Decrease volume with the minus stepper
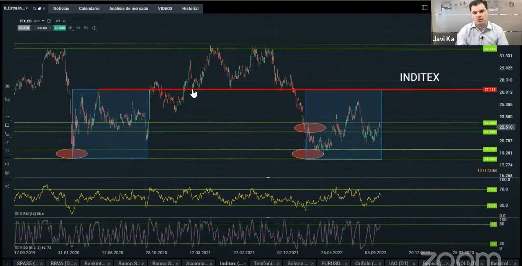 pyautogui.click(x=33, y=28)
